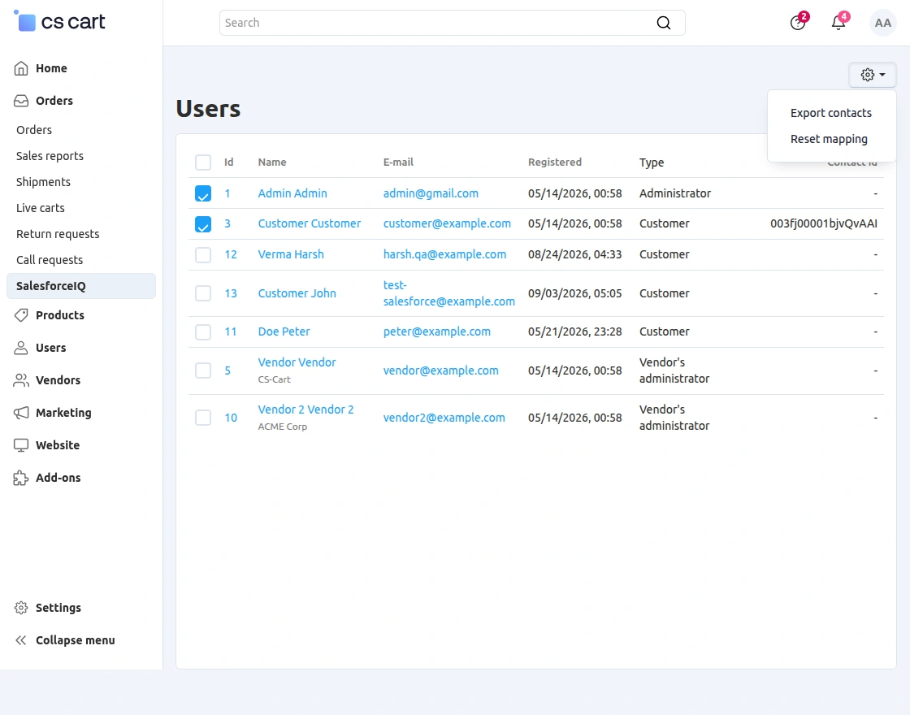The height and width of the screenshot is (715, 910).
Task: Click user Id 10 link
Action: (231, 418)
